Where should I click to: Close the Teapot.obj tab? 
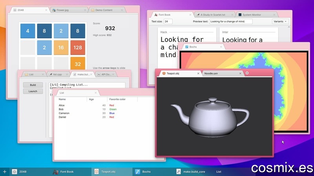coord(198,74)
